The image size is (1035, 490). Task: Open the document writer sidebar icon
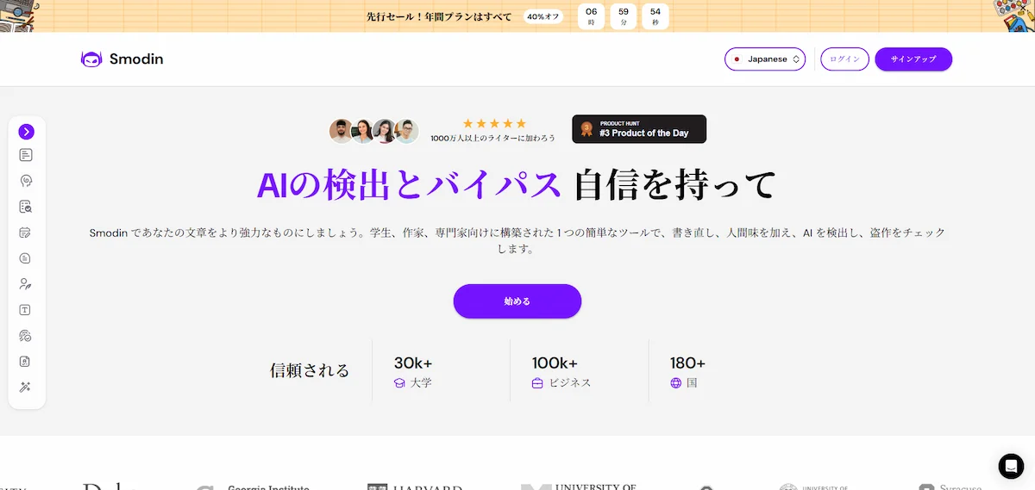[26, 155]
